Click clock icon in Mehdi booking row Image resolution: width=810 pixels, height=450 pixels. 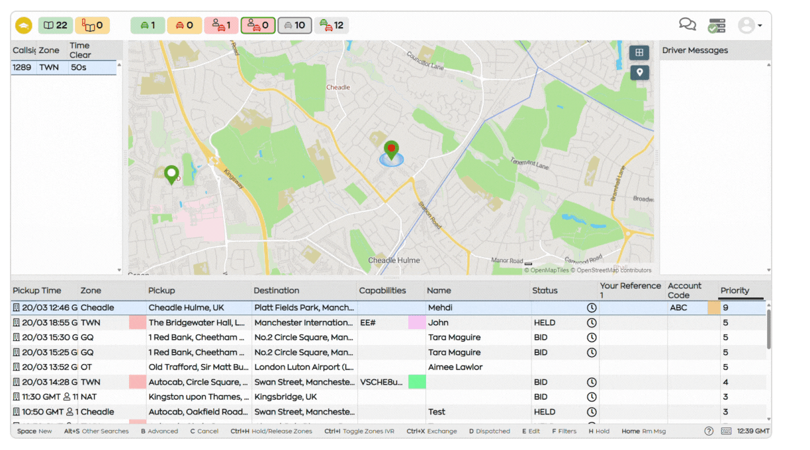tap(592, 308)
